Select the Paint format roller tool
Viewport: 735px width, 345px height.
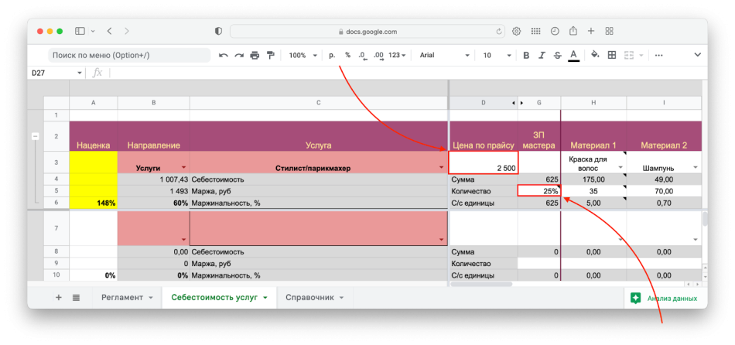point(270,56)
